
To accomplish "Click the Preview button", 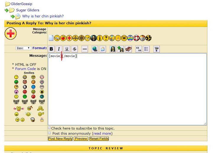I will pos(81,139).
